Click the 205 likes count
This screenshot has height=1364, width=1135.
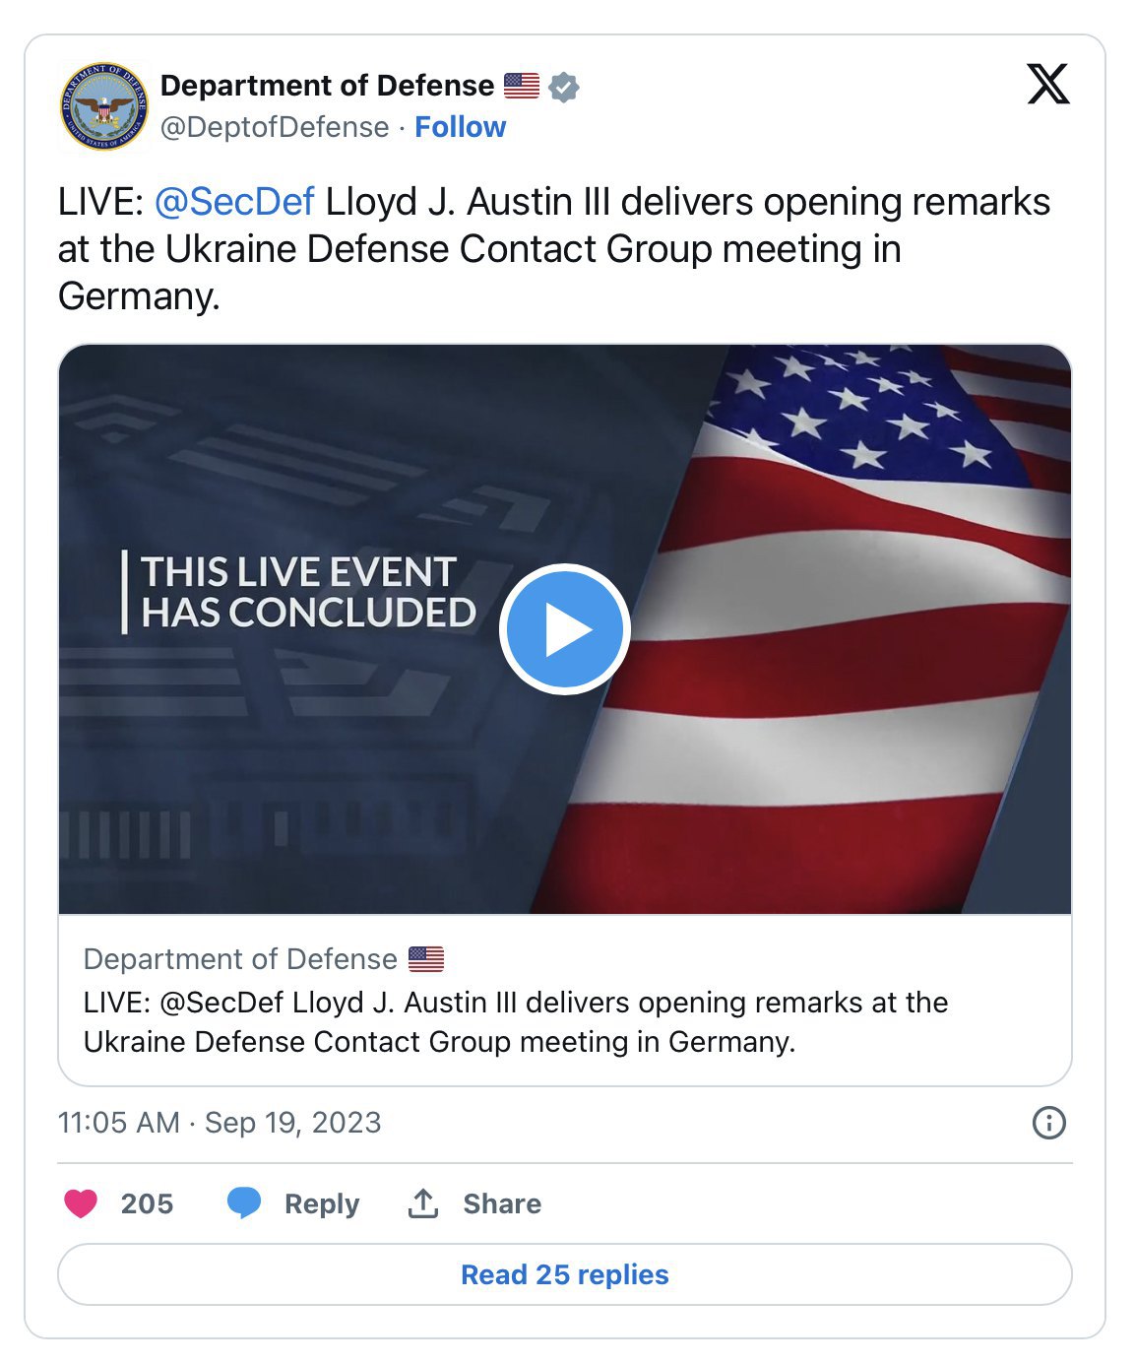point(147,1203)
